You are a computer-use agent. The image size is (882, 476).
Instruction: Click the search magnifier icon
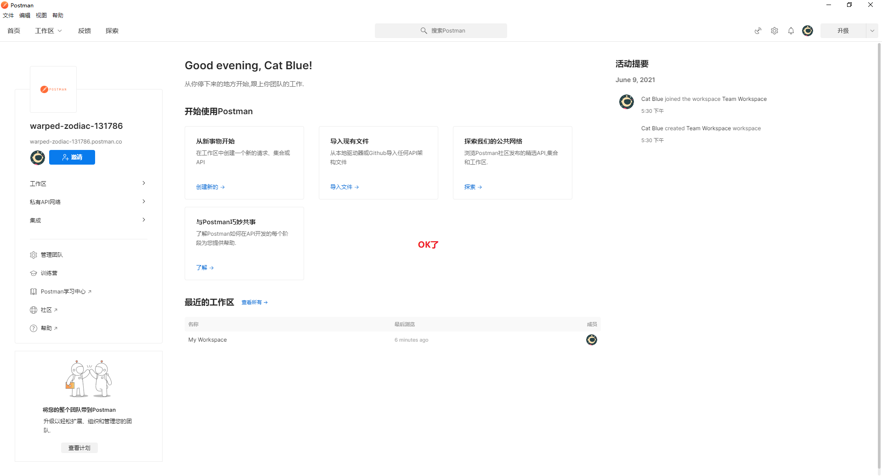(x=424, y=31)
